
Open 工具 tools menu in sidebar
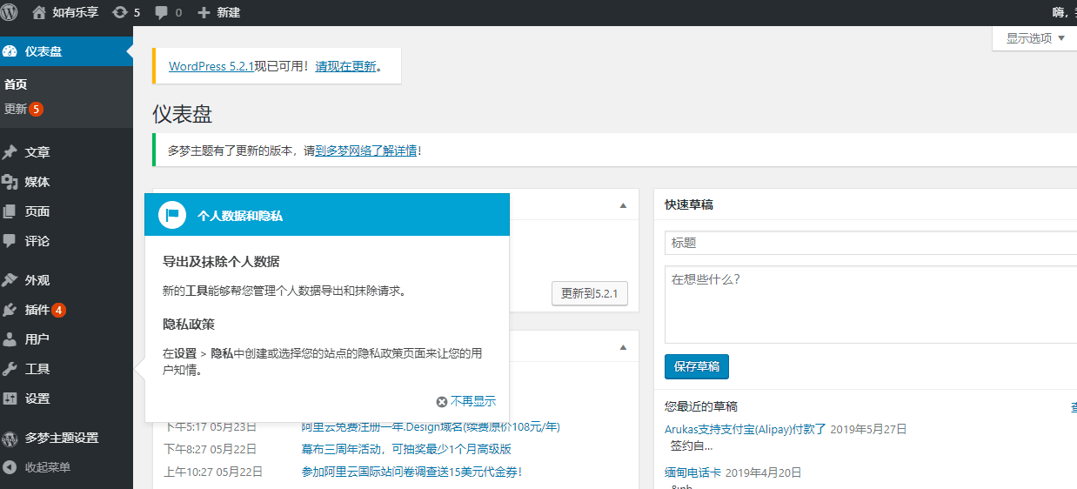[37, 369]
